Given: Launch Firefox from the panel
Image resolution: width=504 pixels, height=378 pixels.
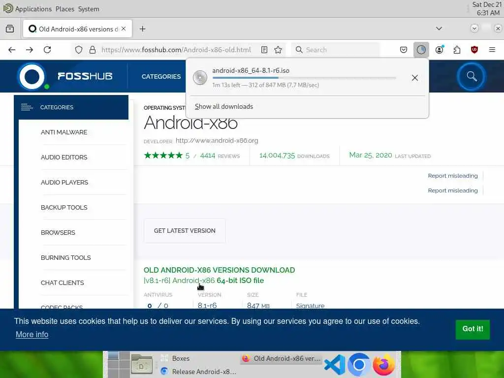Looking at the screenshot, I should 383,365.
